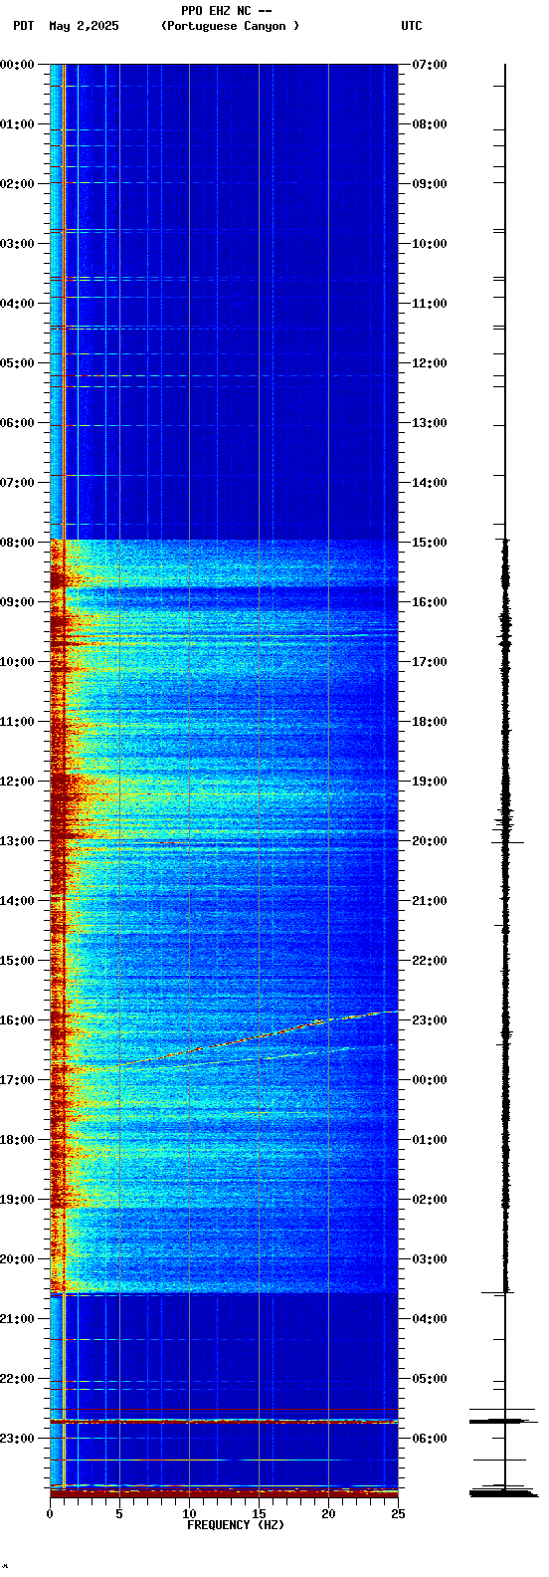Click the 00:00 UTC time label

430,1080
